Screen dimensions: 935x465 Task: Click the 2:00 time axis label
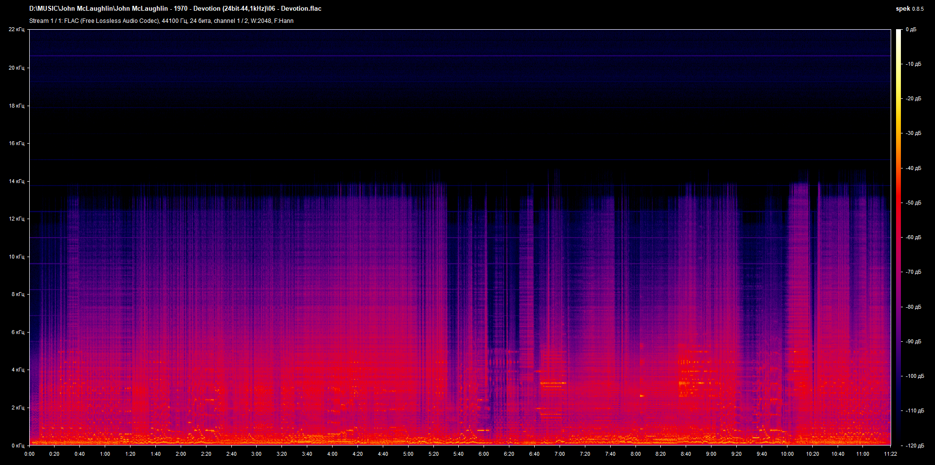pos(181,454)
